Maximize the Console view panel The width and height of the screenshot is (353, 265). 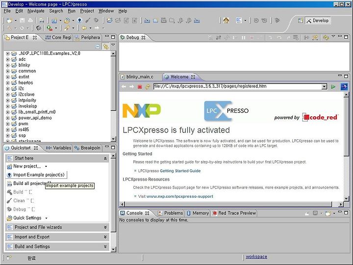[x=346, y=212]
